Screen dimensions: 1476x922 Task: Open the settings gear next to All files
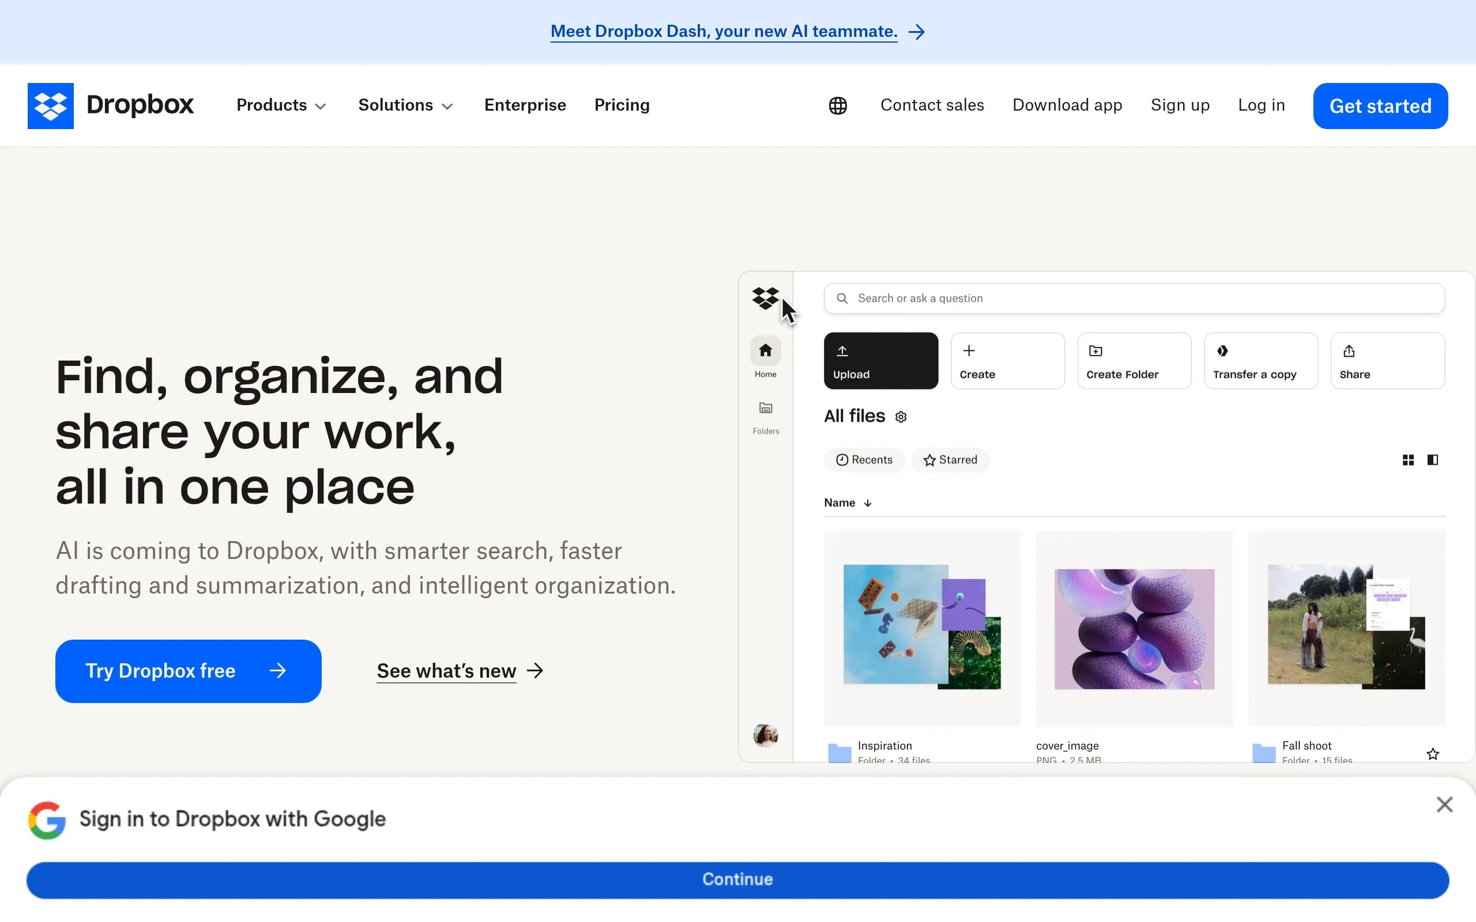(901, 417)
